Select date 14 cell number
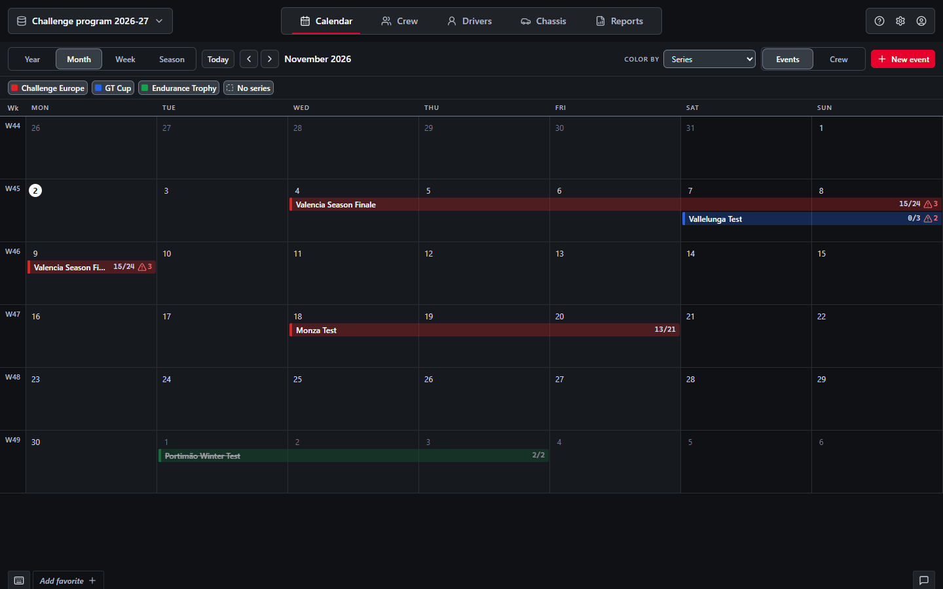The width and height of the screenshot is (943, 589). pos(690,253)
